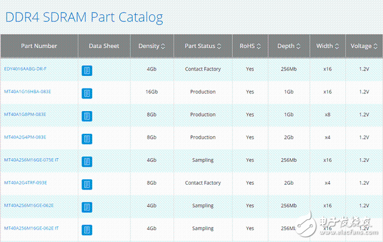Image resolution: width=383 pixels, height=242 pixels.
Task: Open data sheet icon for EDY4016AABG-DR-F
Action: pos(87,71)
